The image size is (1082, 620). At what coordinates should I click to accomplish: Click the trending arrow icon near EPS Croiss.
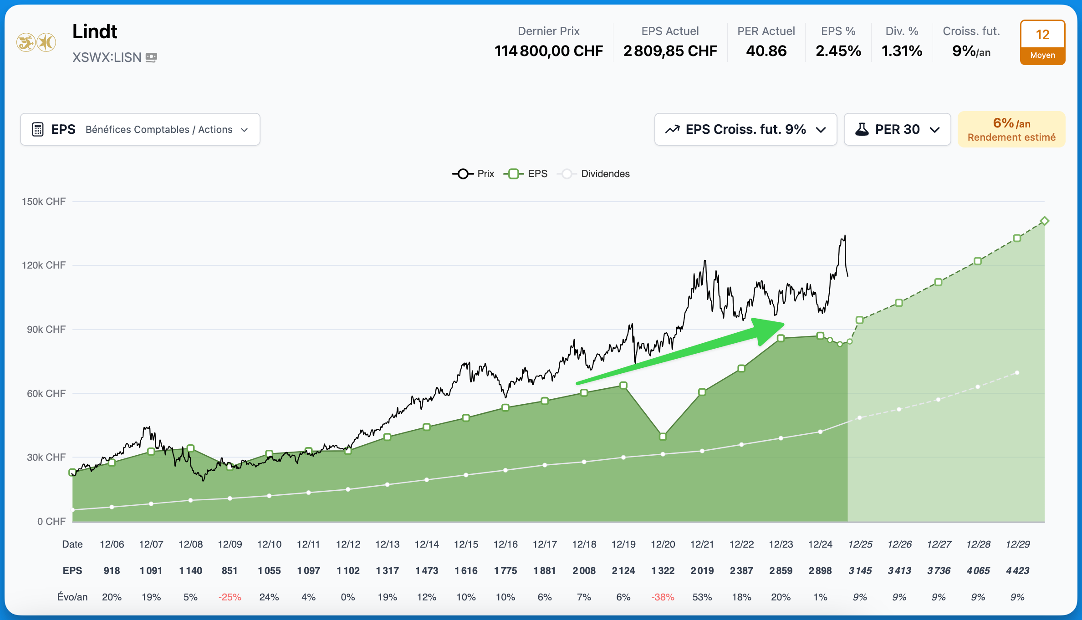tap(672, 130)
